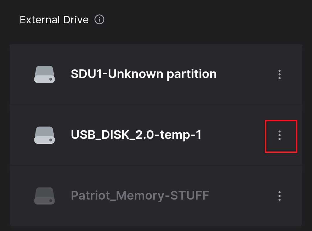The width and height of the screenshot is (312, 231).
Task: Click the USB_DISK_2.0-temp-1 drive icon
Action: pos(44,135)
